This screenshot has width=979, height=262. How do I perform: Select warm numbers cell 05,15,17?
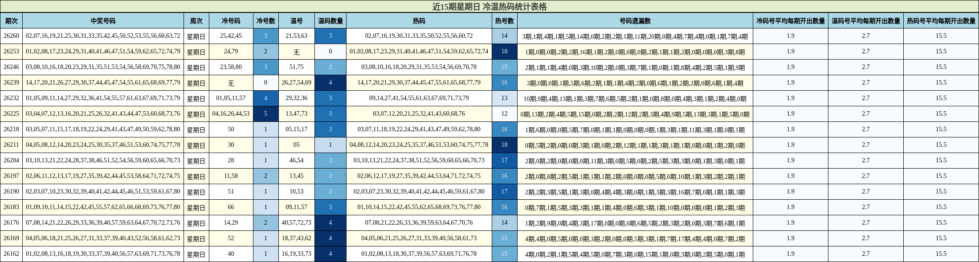click(297, 129)
